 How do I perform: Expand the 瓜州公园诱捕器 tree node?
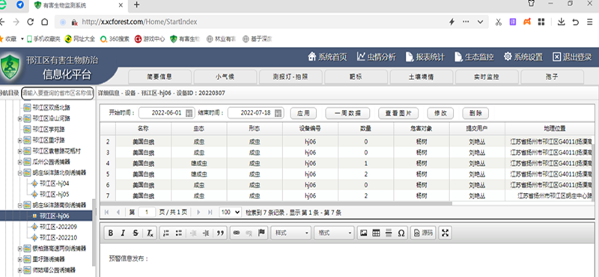pos(20,162)
